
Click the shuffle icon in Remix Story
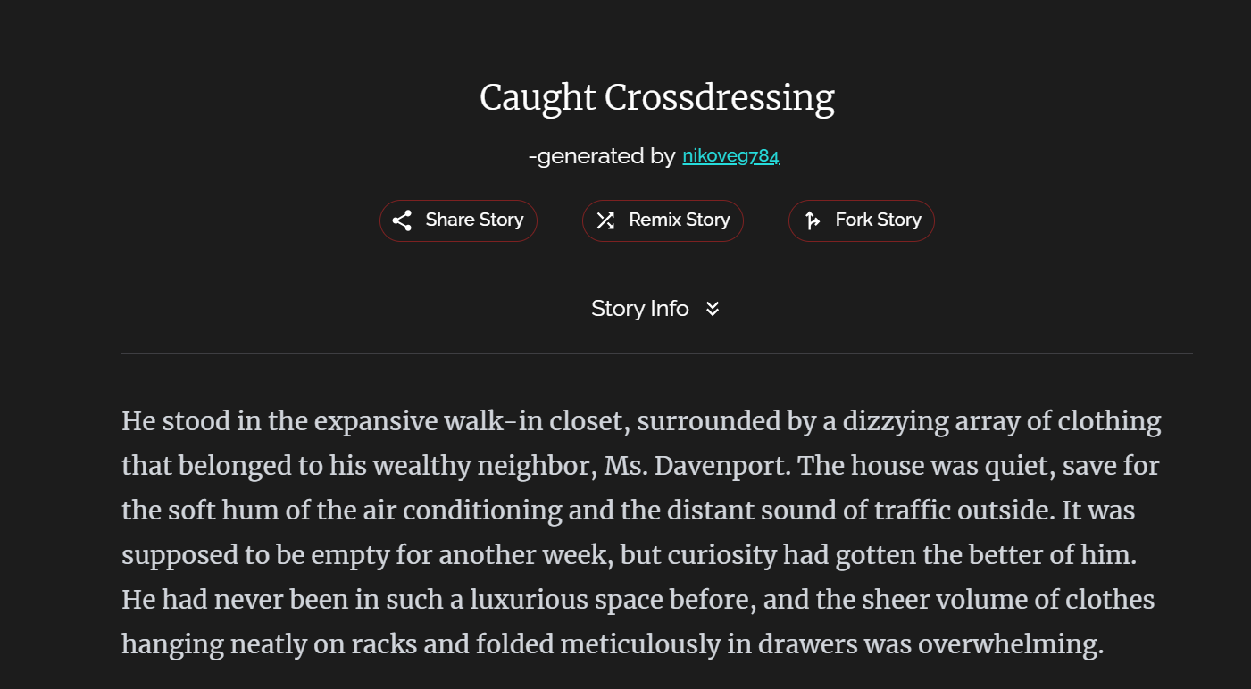coord(605,220)
